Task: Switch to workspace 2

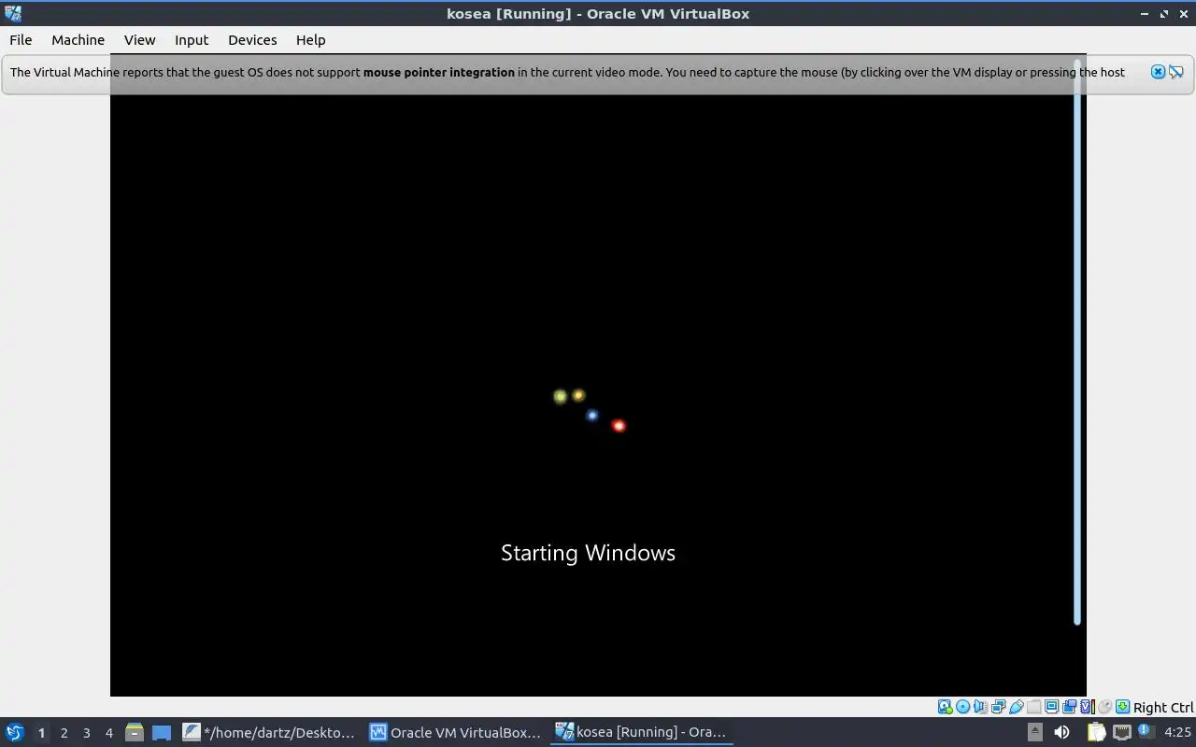Action: pos(64,733)
